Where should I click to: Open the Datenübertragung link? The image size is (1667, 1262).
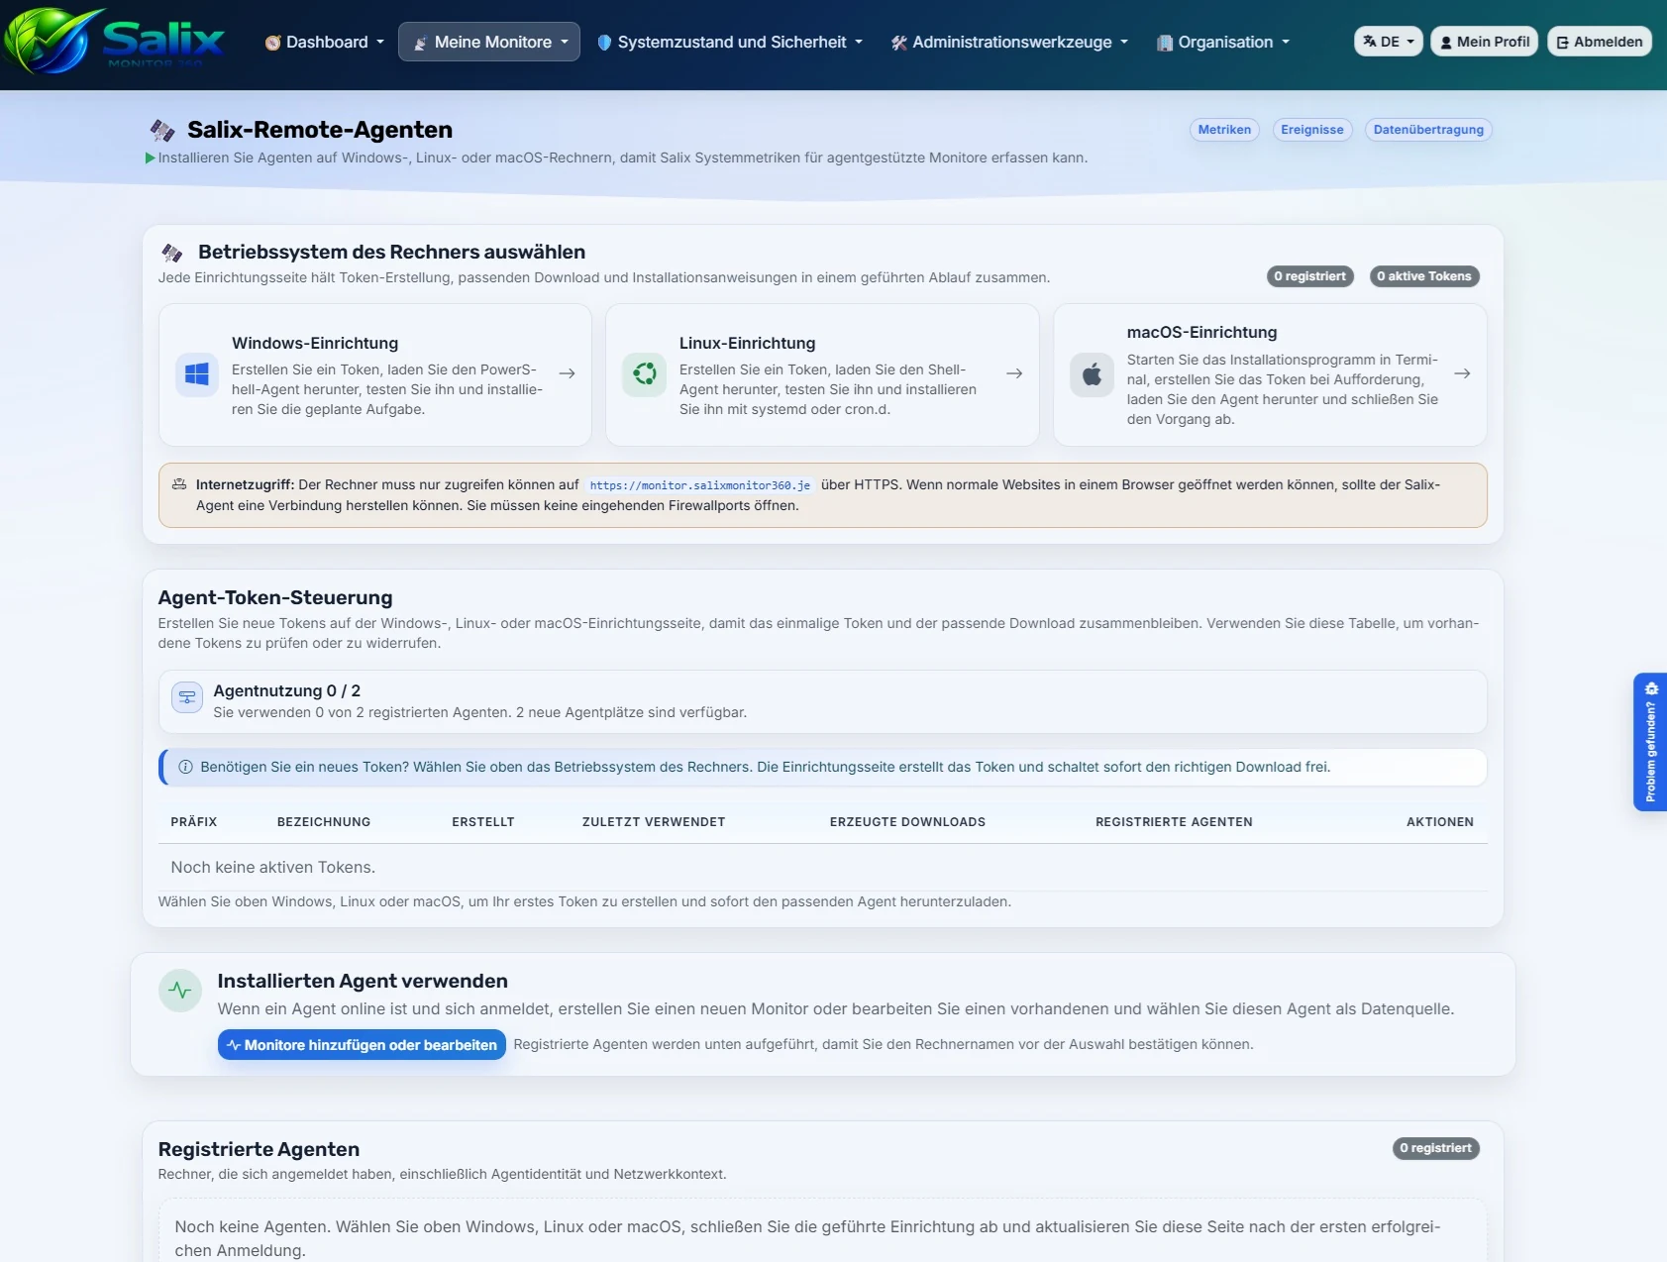pyautogui.click(x=1428, y=130)
